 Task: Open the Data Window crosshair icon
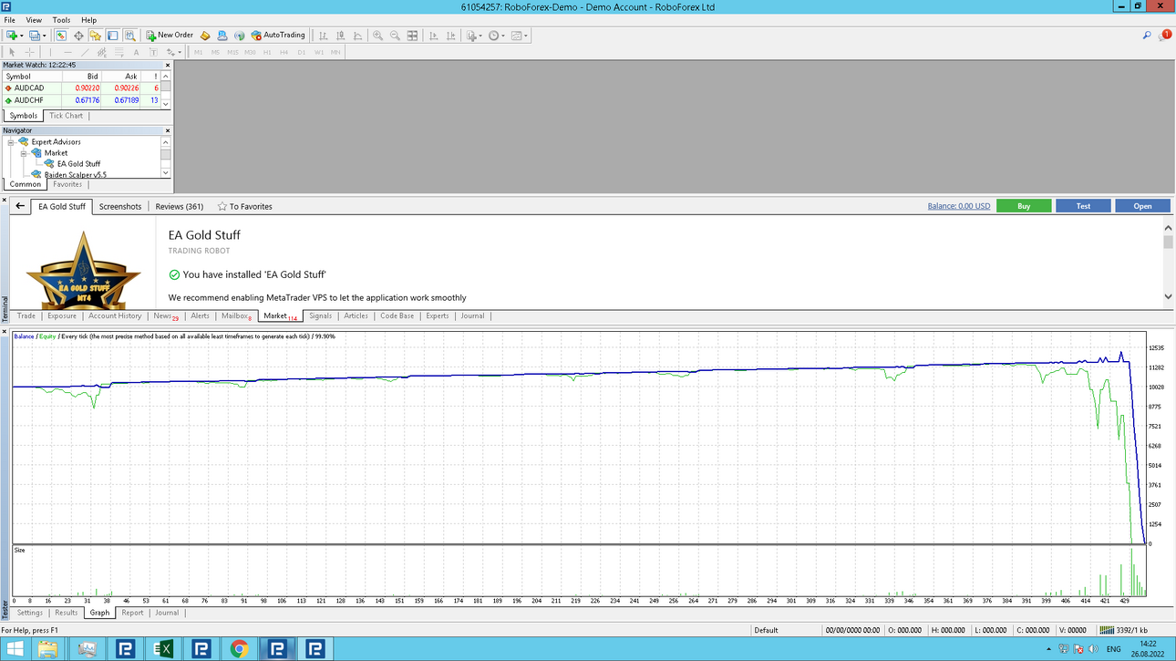[78, 36]
